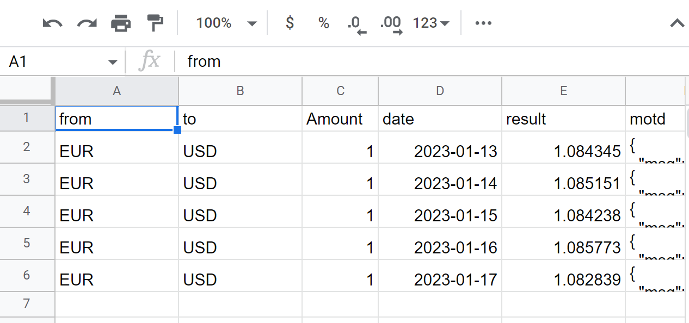Decrease decimal places icon
The height and width of the screenshot is (323, 689).
(x=356, y=23)
